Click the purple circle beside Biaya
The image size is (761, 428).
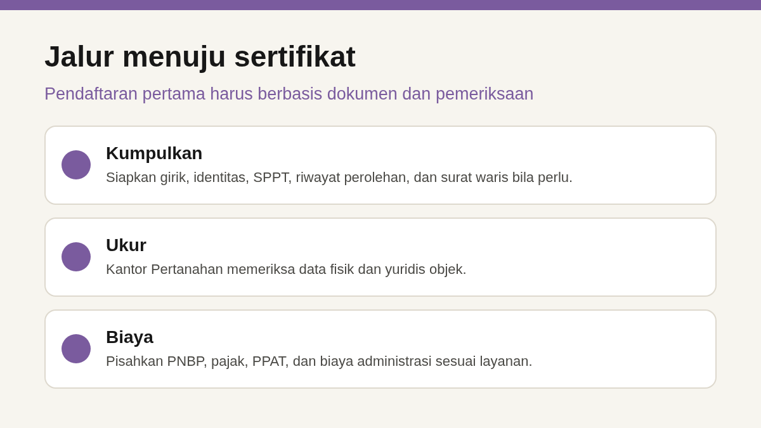point(76,349)
